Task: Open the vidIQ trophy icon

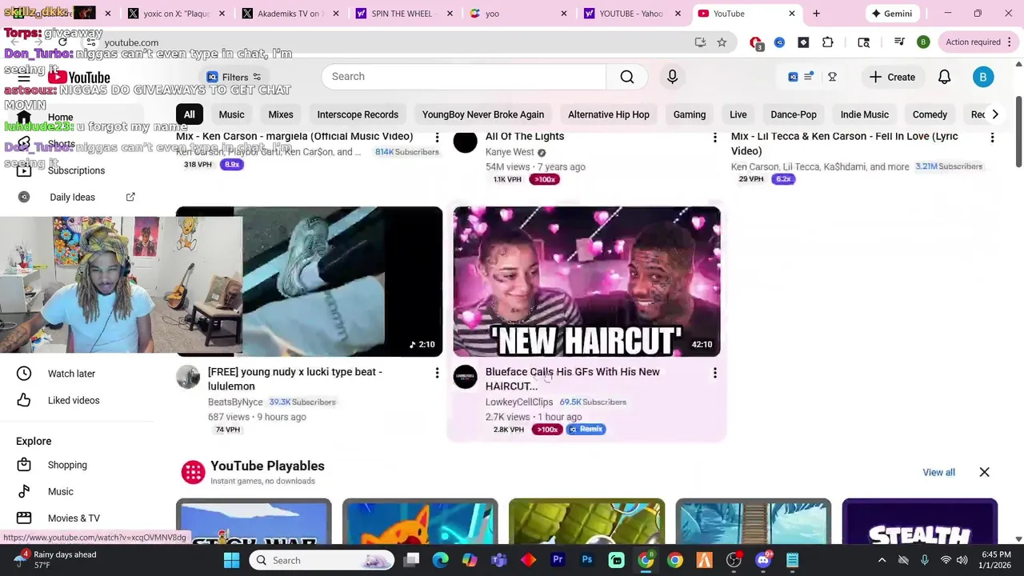Action: click(x=832, y=77)
